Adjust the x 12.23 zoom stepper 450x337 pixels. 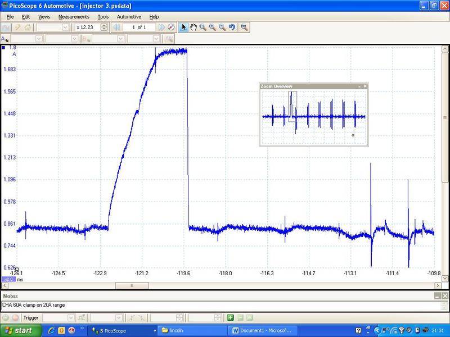coord(104,27)
